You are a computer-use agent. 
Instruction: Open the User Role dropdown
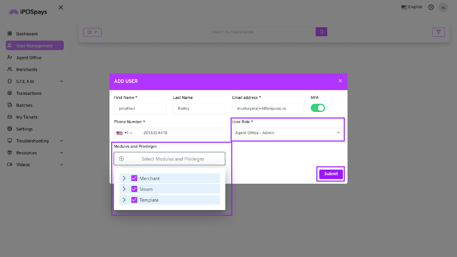[287, 133]
